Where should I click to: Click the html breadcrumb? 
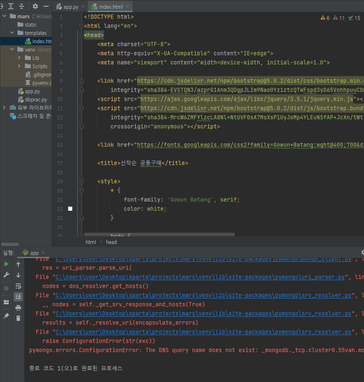91,242
